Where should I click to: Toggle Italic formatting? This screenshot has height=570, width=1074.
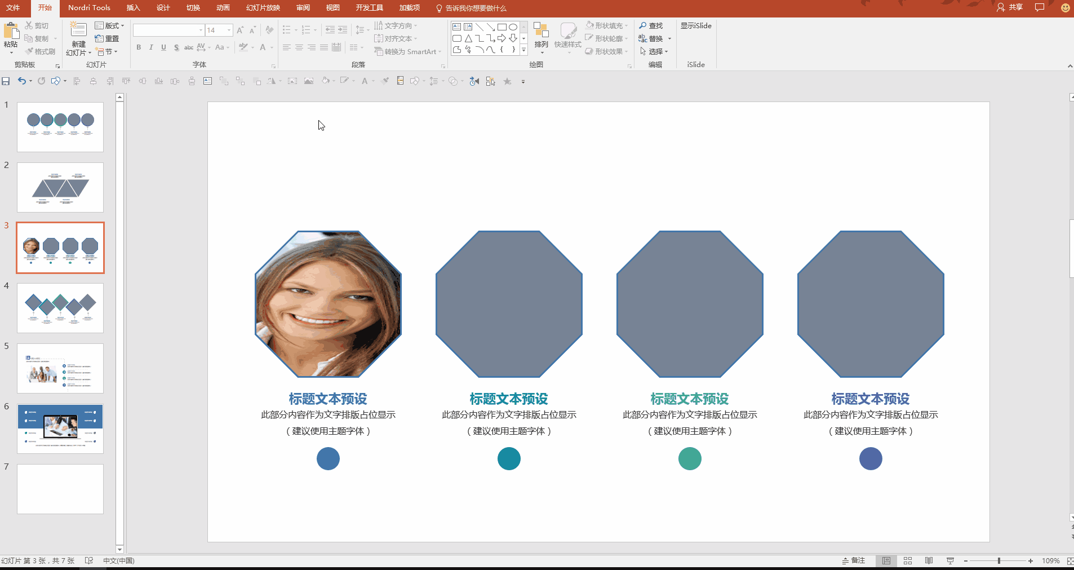tap(151, 47)
